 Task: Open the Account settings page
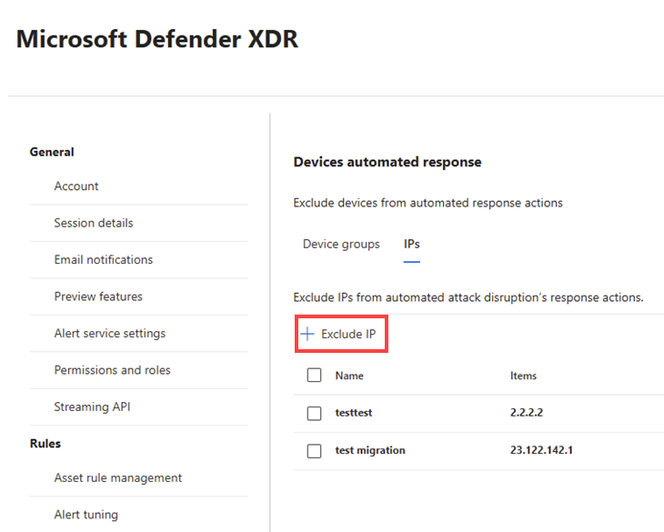76,186
